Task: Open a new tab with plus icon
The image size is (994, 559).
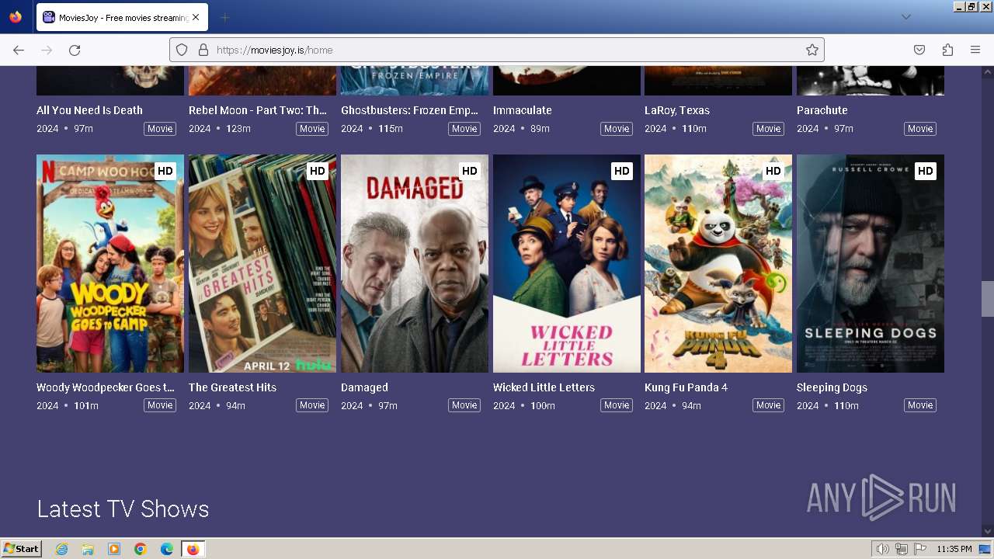Action: coord(224,17)
